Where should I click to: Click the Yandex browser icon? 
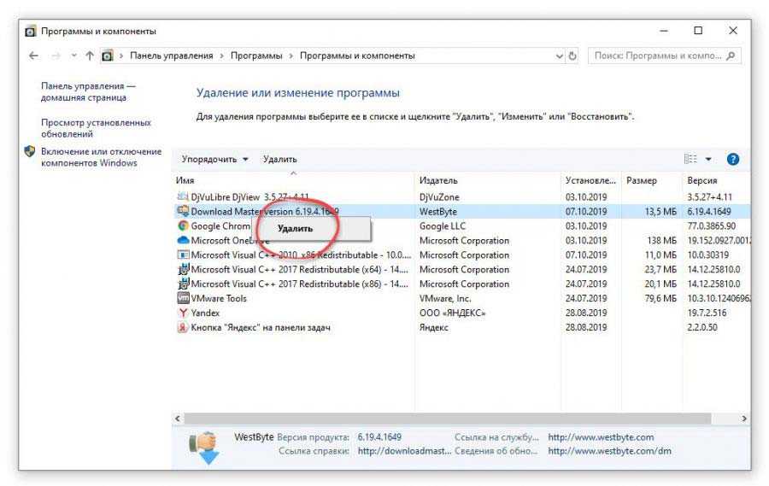(x=183, y=313)
